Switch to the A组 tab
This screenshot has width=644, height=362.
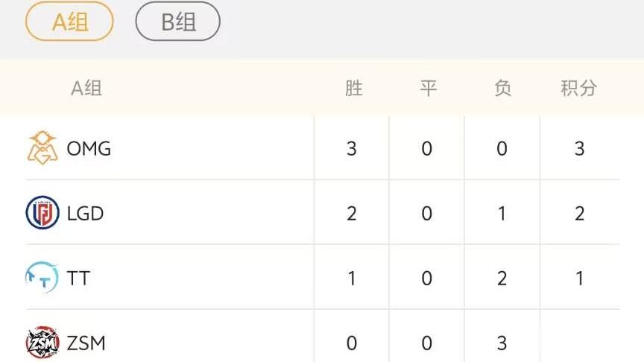pos(69,22)
